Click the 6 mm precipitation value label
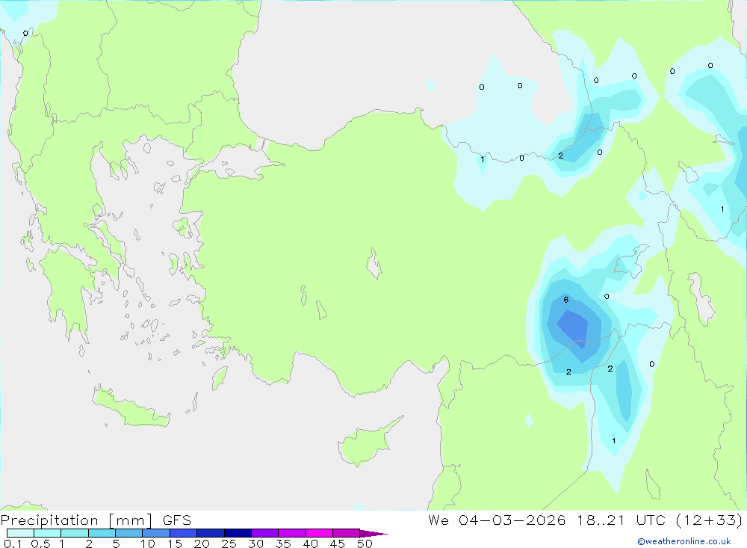 [x=566, y=300]
